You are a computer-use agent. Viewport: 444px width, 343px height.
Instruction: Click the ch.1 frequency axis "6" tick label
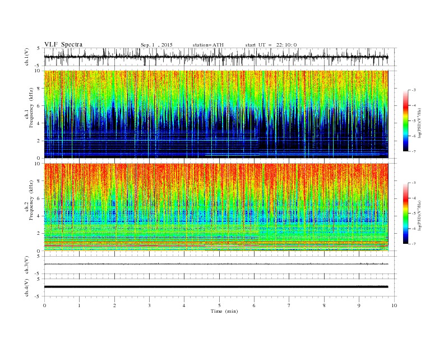pyautogui.click(x=39, y=106)
